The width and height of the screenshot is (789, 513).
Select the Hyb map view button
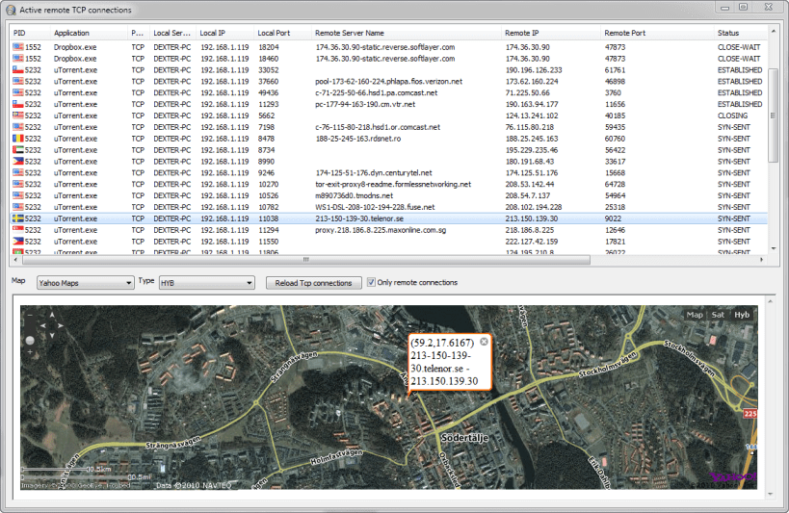tap(742, 315)
